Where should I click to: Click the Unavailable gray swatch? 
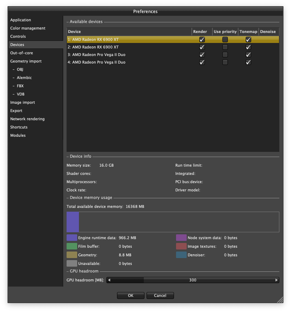[x=72, y=264]
